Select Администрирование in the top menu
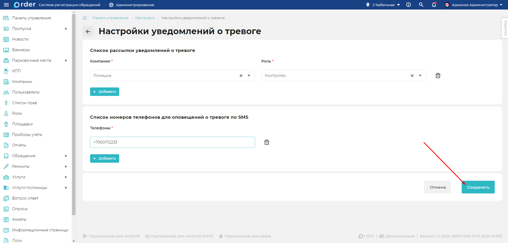The height and width of the screenshot is (243, 508). 131,5
